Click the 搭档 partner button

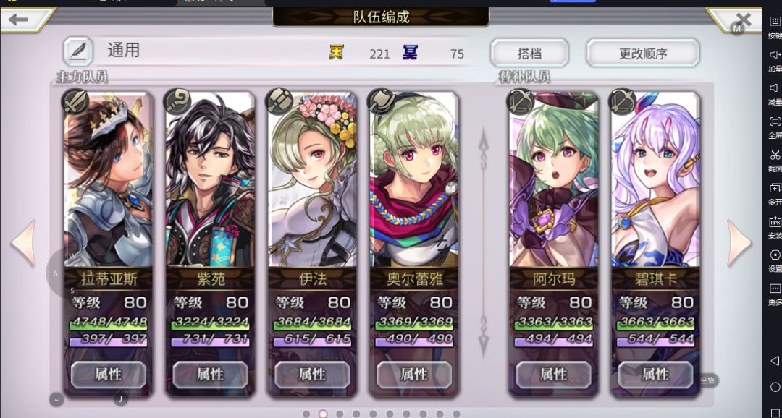point(529,53)
